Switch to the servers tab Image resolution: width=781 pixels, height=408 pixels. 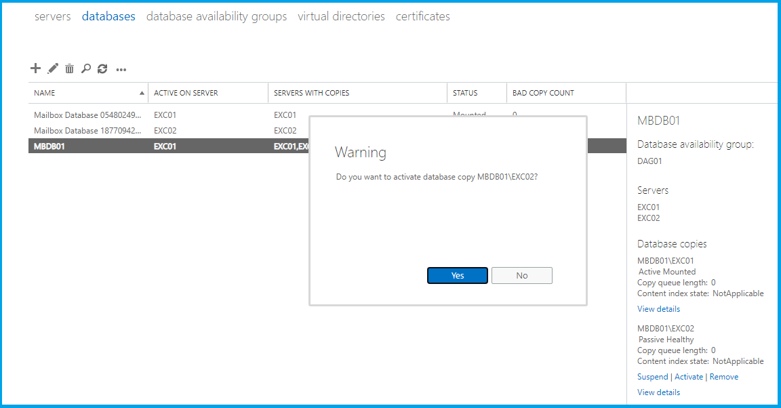pos(52,16)
